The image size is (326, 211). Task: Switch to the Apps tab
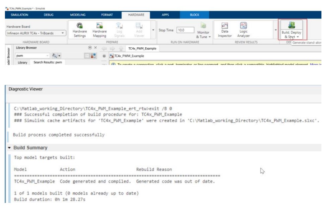(x=165, y=15)
